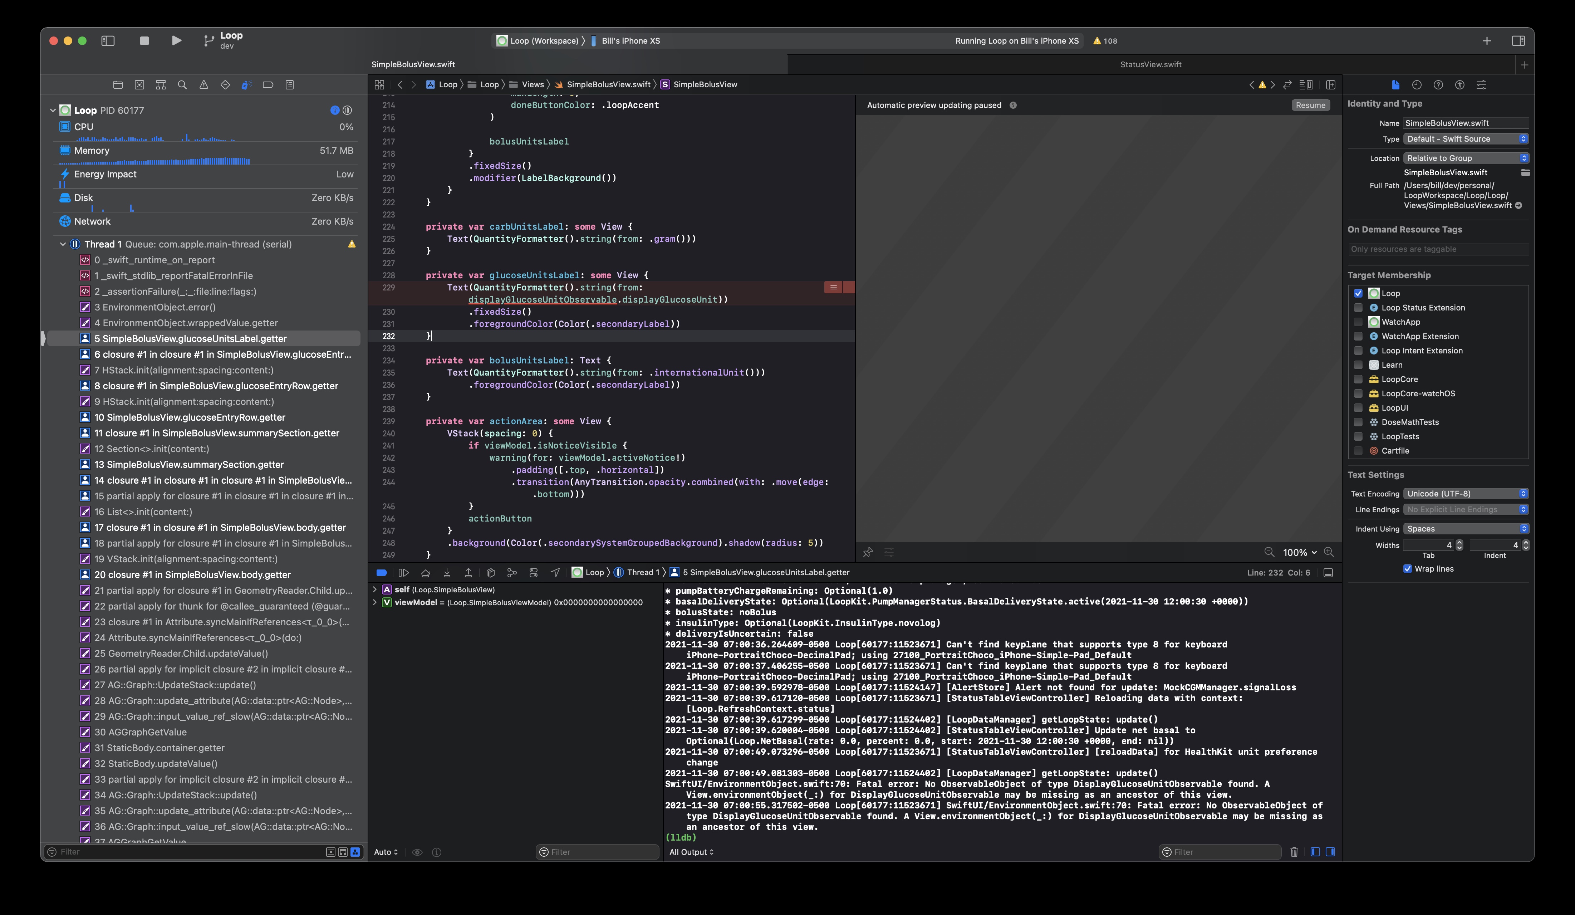Select the Report navigator icon
Screen dimensions: 1575x915
click(289, 84)
